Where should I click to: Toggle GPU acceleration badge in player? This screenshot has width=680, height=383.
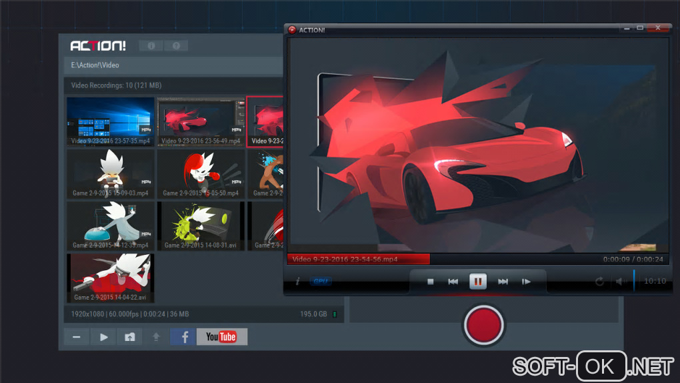pos(321,282)
